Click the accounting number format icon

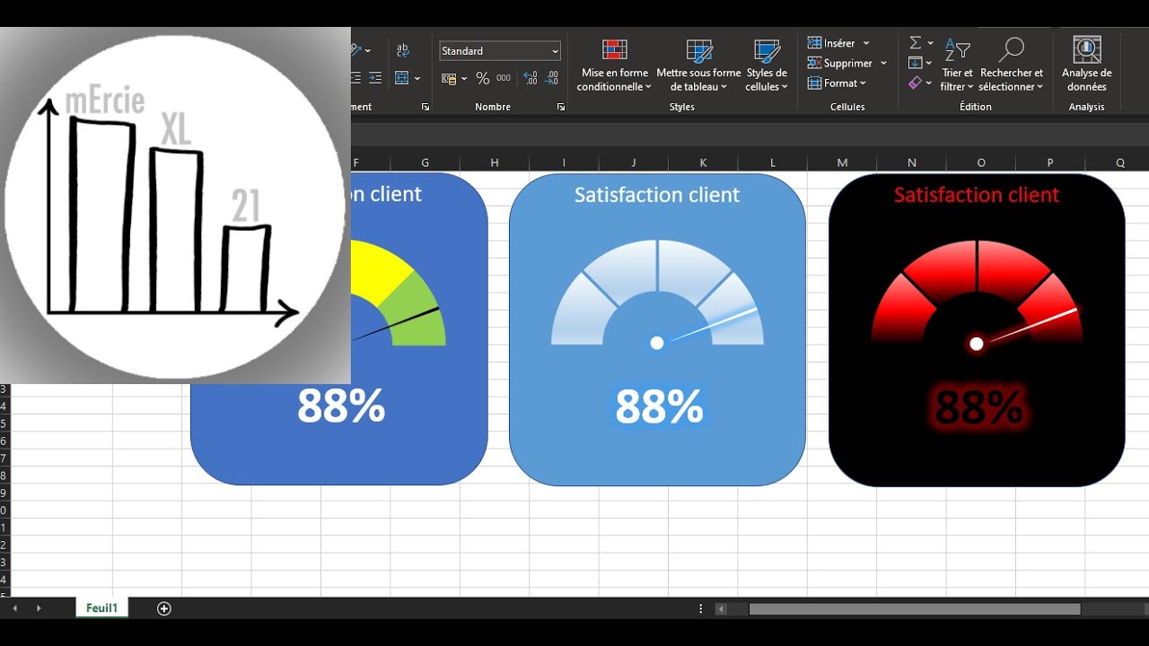(449, 78)
